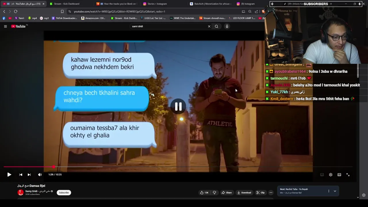368x207 pixels.
Task: Open the player settings gear
Action: [331, 175]
